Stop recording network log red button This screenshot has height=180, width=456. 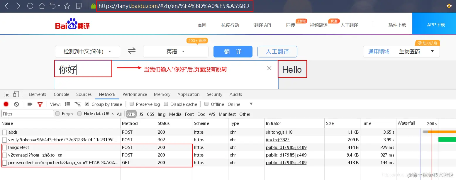pos(6,104)
